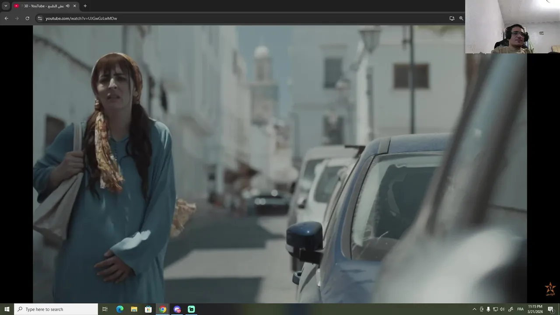Image resolution: width=560 pixels, height=315 pixels.
Task: Mute the tab using its audio speaker icon
Action: [67, 6]
